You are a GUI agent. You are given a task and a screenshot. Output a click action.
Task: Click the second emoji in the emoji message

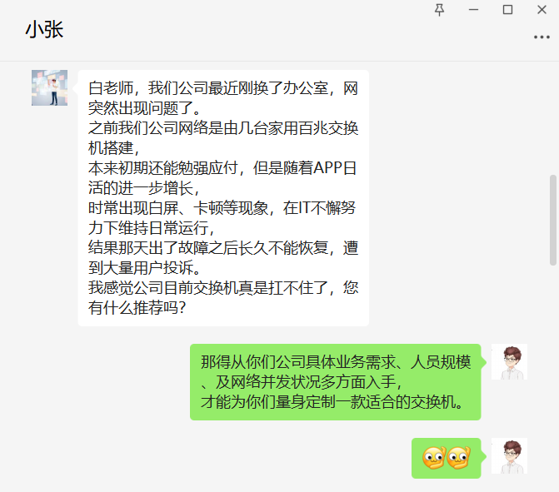(x=458, y=457)
